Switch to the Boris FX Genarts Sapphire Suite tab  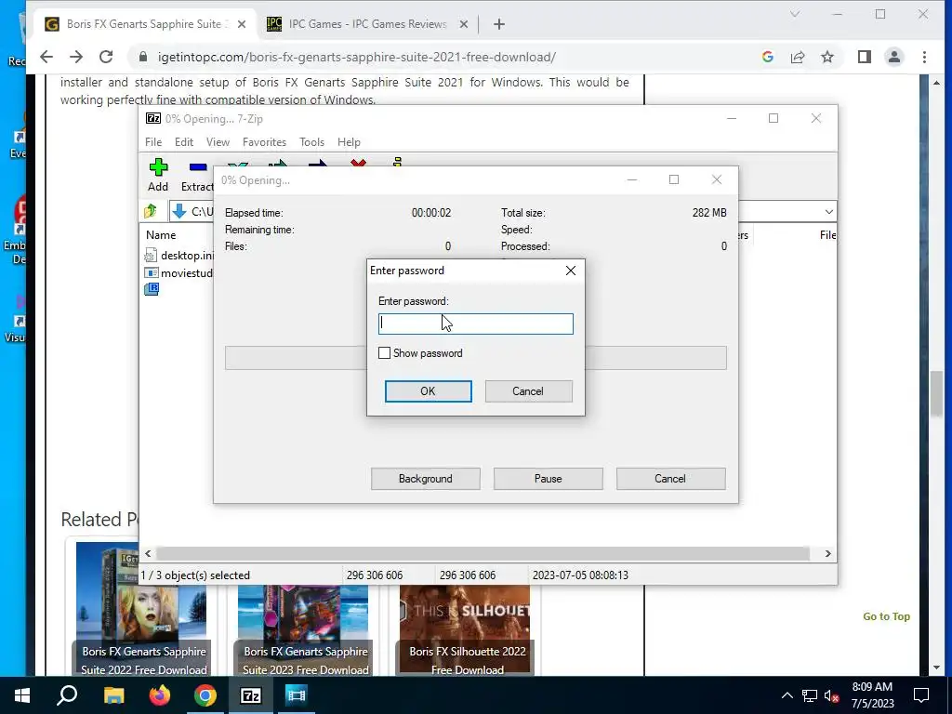144,24
